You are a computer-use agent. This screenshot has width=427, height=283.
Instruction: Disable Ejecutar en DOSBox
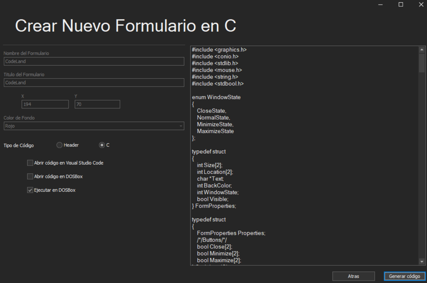pos(30,190)
